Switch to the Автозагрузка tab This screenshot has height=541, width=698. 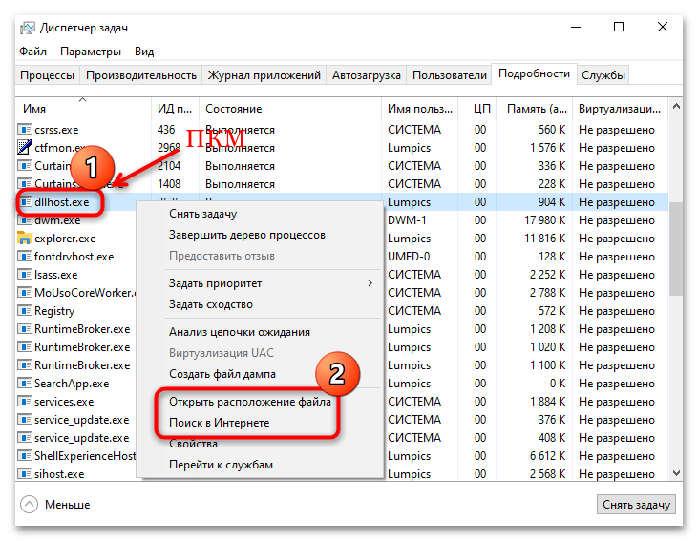click(x=367, y=75)
